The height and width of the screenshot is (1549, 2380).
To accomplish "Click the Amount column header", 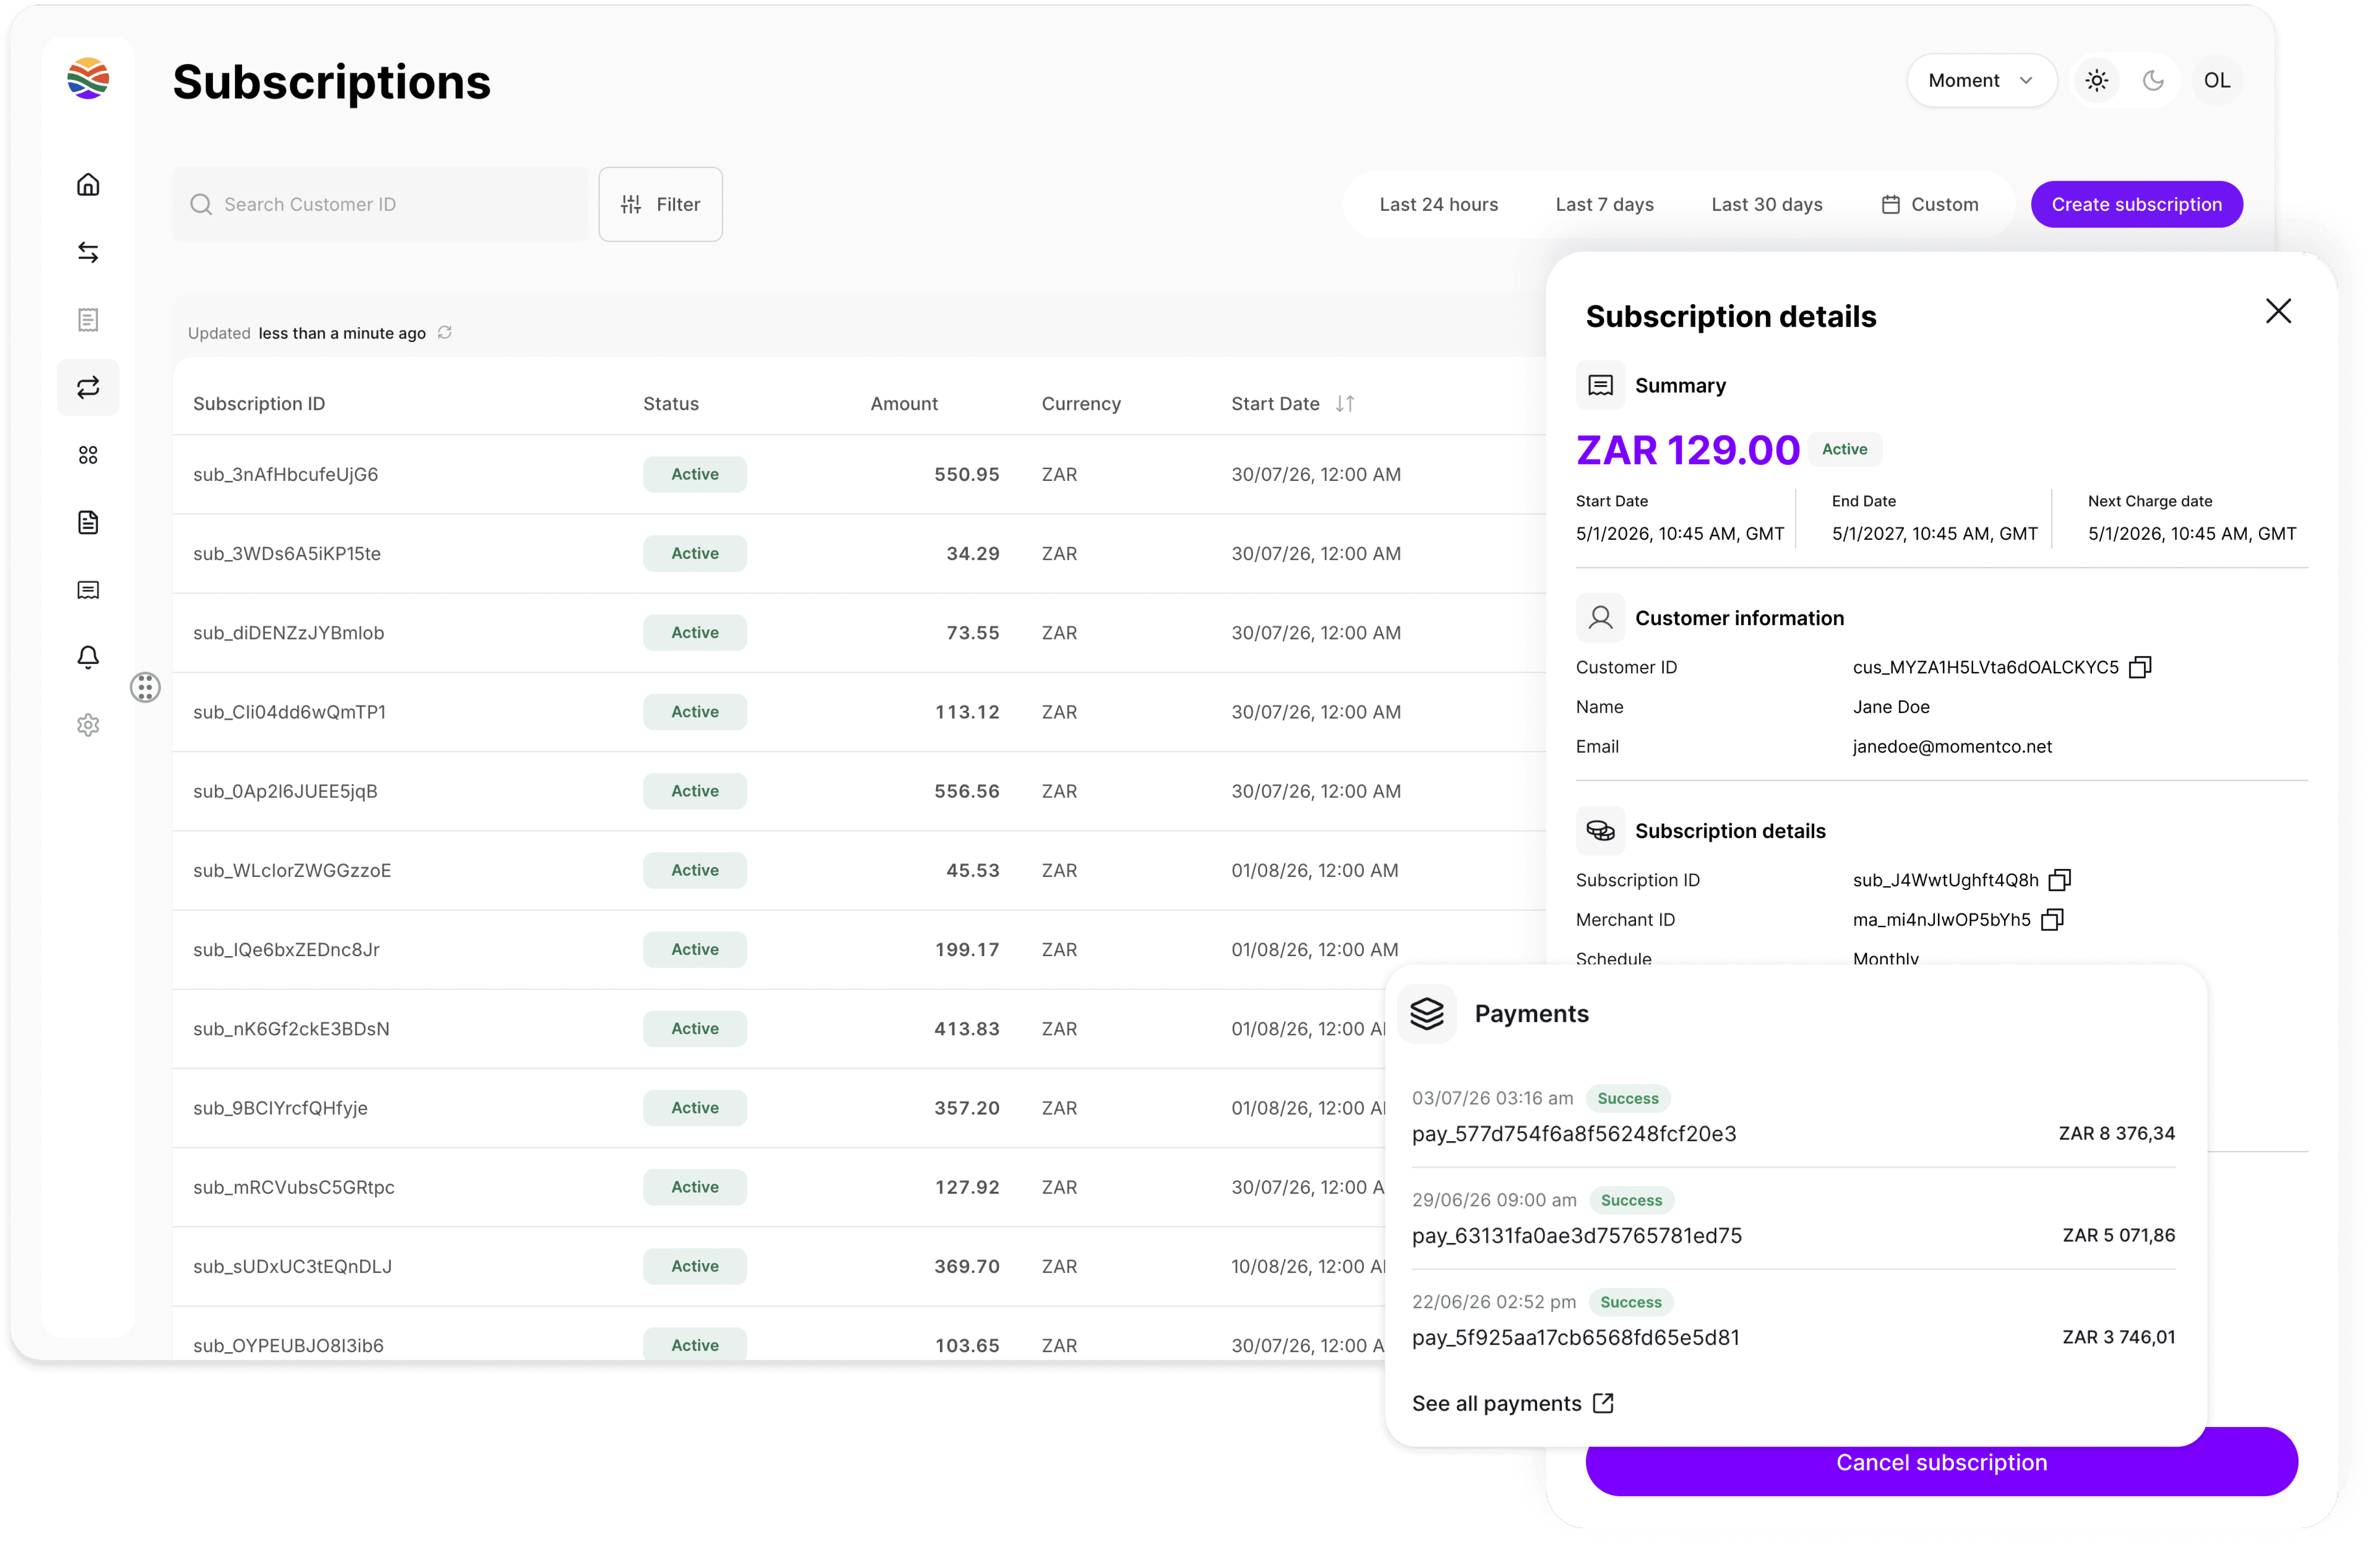I will coord(904,403).
